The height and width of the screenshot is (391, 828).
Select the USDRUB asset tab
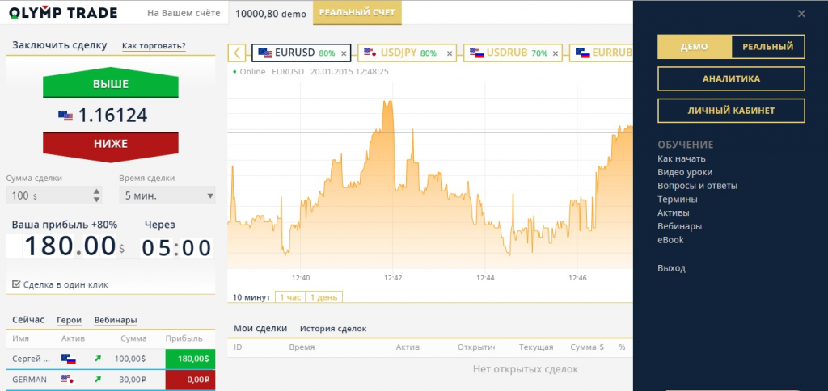[513, 53]
